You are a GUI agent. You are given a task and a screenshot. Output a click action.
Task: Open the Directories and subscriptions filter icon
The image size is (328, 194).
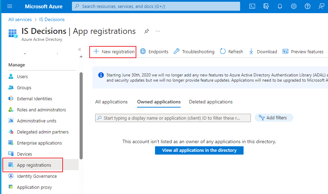266,6
